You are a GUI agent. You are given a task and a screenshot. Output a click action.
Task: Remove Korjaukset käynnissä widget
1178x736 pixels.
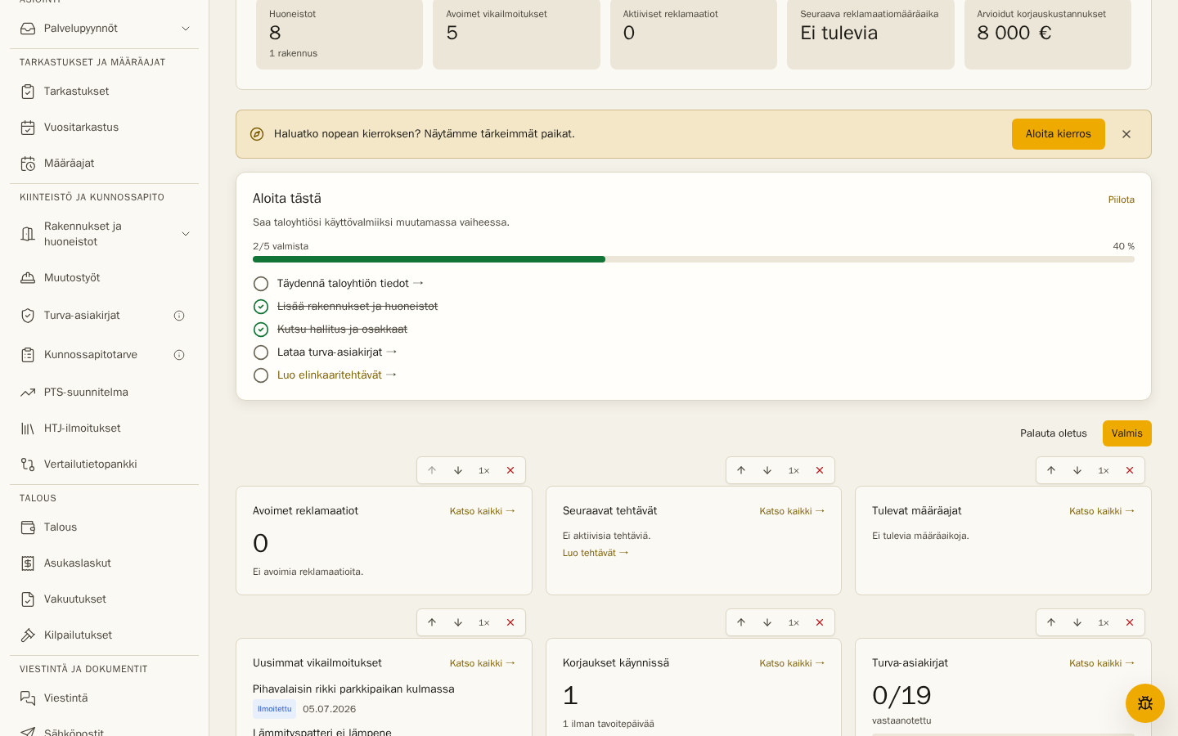820,622
